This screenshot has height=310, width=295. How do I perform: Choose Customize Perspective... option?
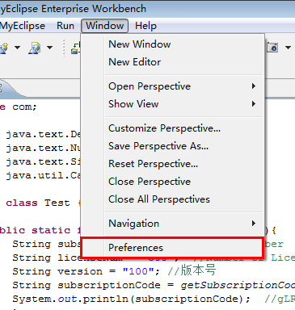(172, 128)
